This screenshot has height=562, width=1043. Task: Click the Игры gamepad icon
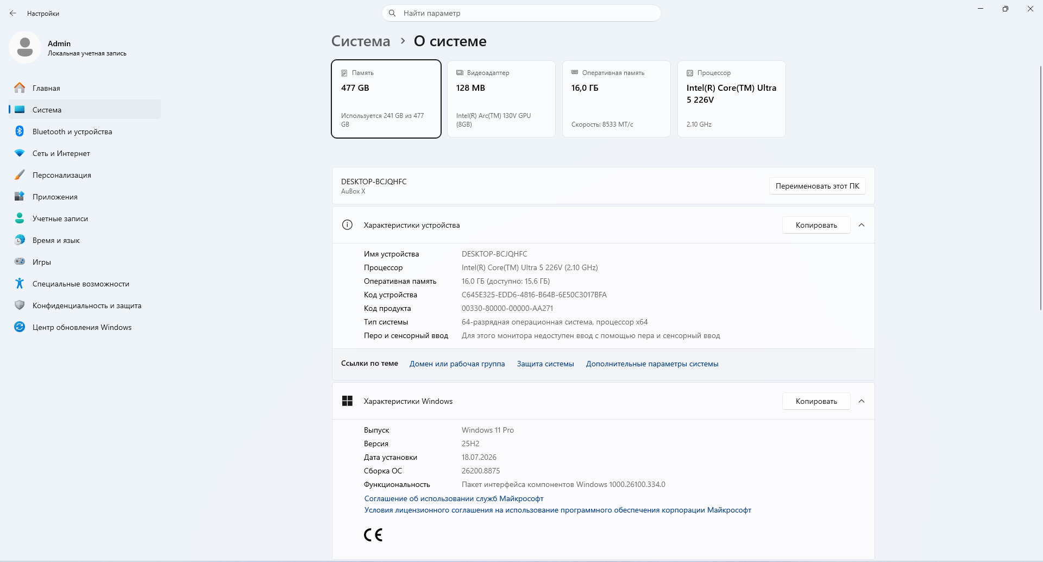tap(20, 262)
